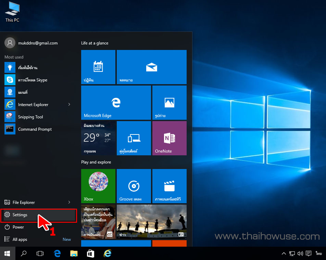The height and width of the screenshot is (260, 326).
Task: Click the Most used heading
Action: tap(14, 57)
